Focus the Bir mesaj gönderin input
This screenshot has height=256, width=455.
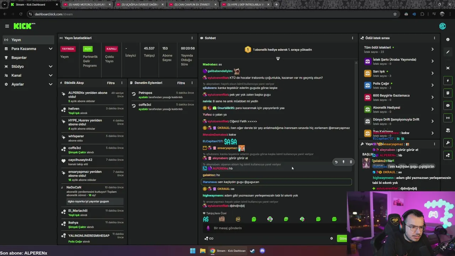(275, 228)
